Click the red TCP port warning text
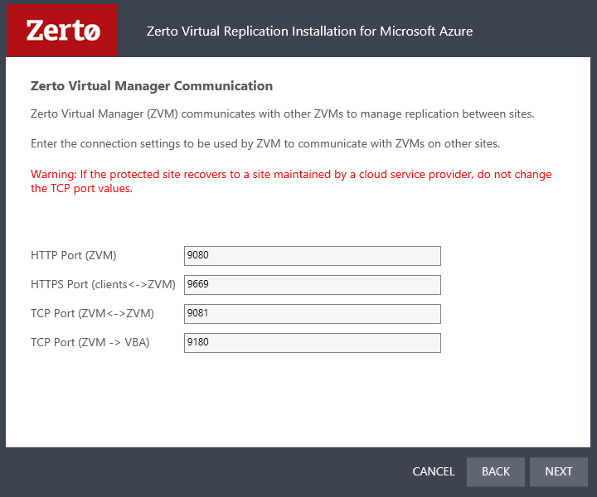 coord(291,181)
